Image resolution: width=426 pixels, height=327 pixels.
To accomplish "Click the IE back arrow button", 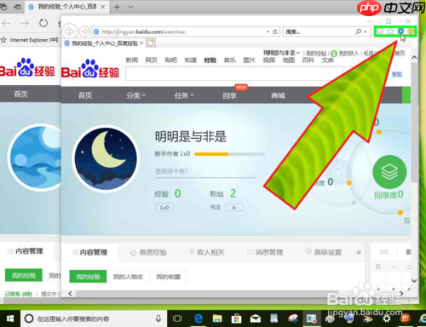I will [70, 32].
